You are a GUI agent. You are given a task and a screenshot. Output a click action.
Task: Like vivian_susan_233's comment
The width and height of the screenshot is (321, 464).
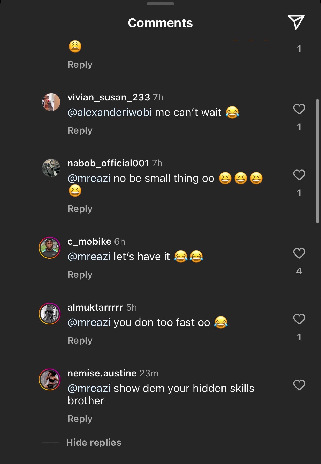click(299, 109)
